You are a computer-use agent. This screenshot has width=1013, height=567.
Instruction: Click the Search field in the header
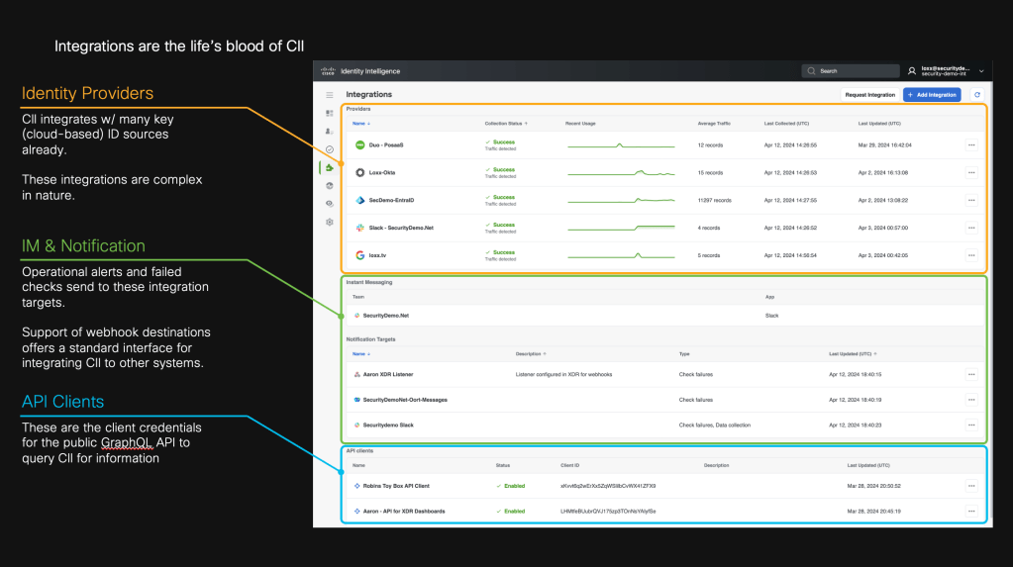850,71
